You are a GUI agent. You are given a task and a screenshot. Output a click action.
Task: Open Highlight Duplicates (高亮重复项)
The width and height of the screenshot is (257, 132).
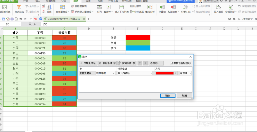(x=62, y=9)
